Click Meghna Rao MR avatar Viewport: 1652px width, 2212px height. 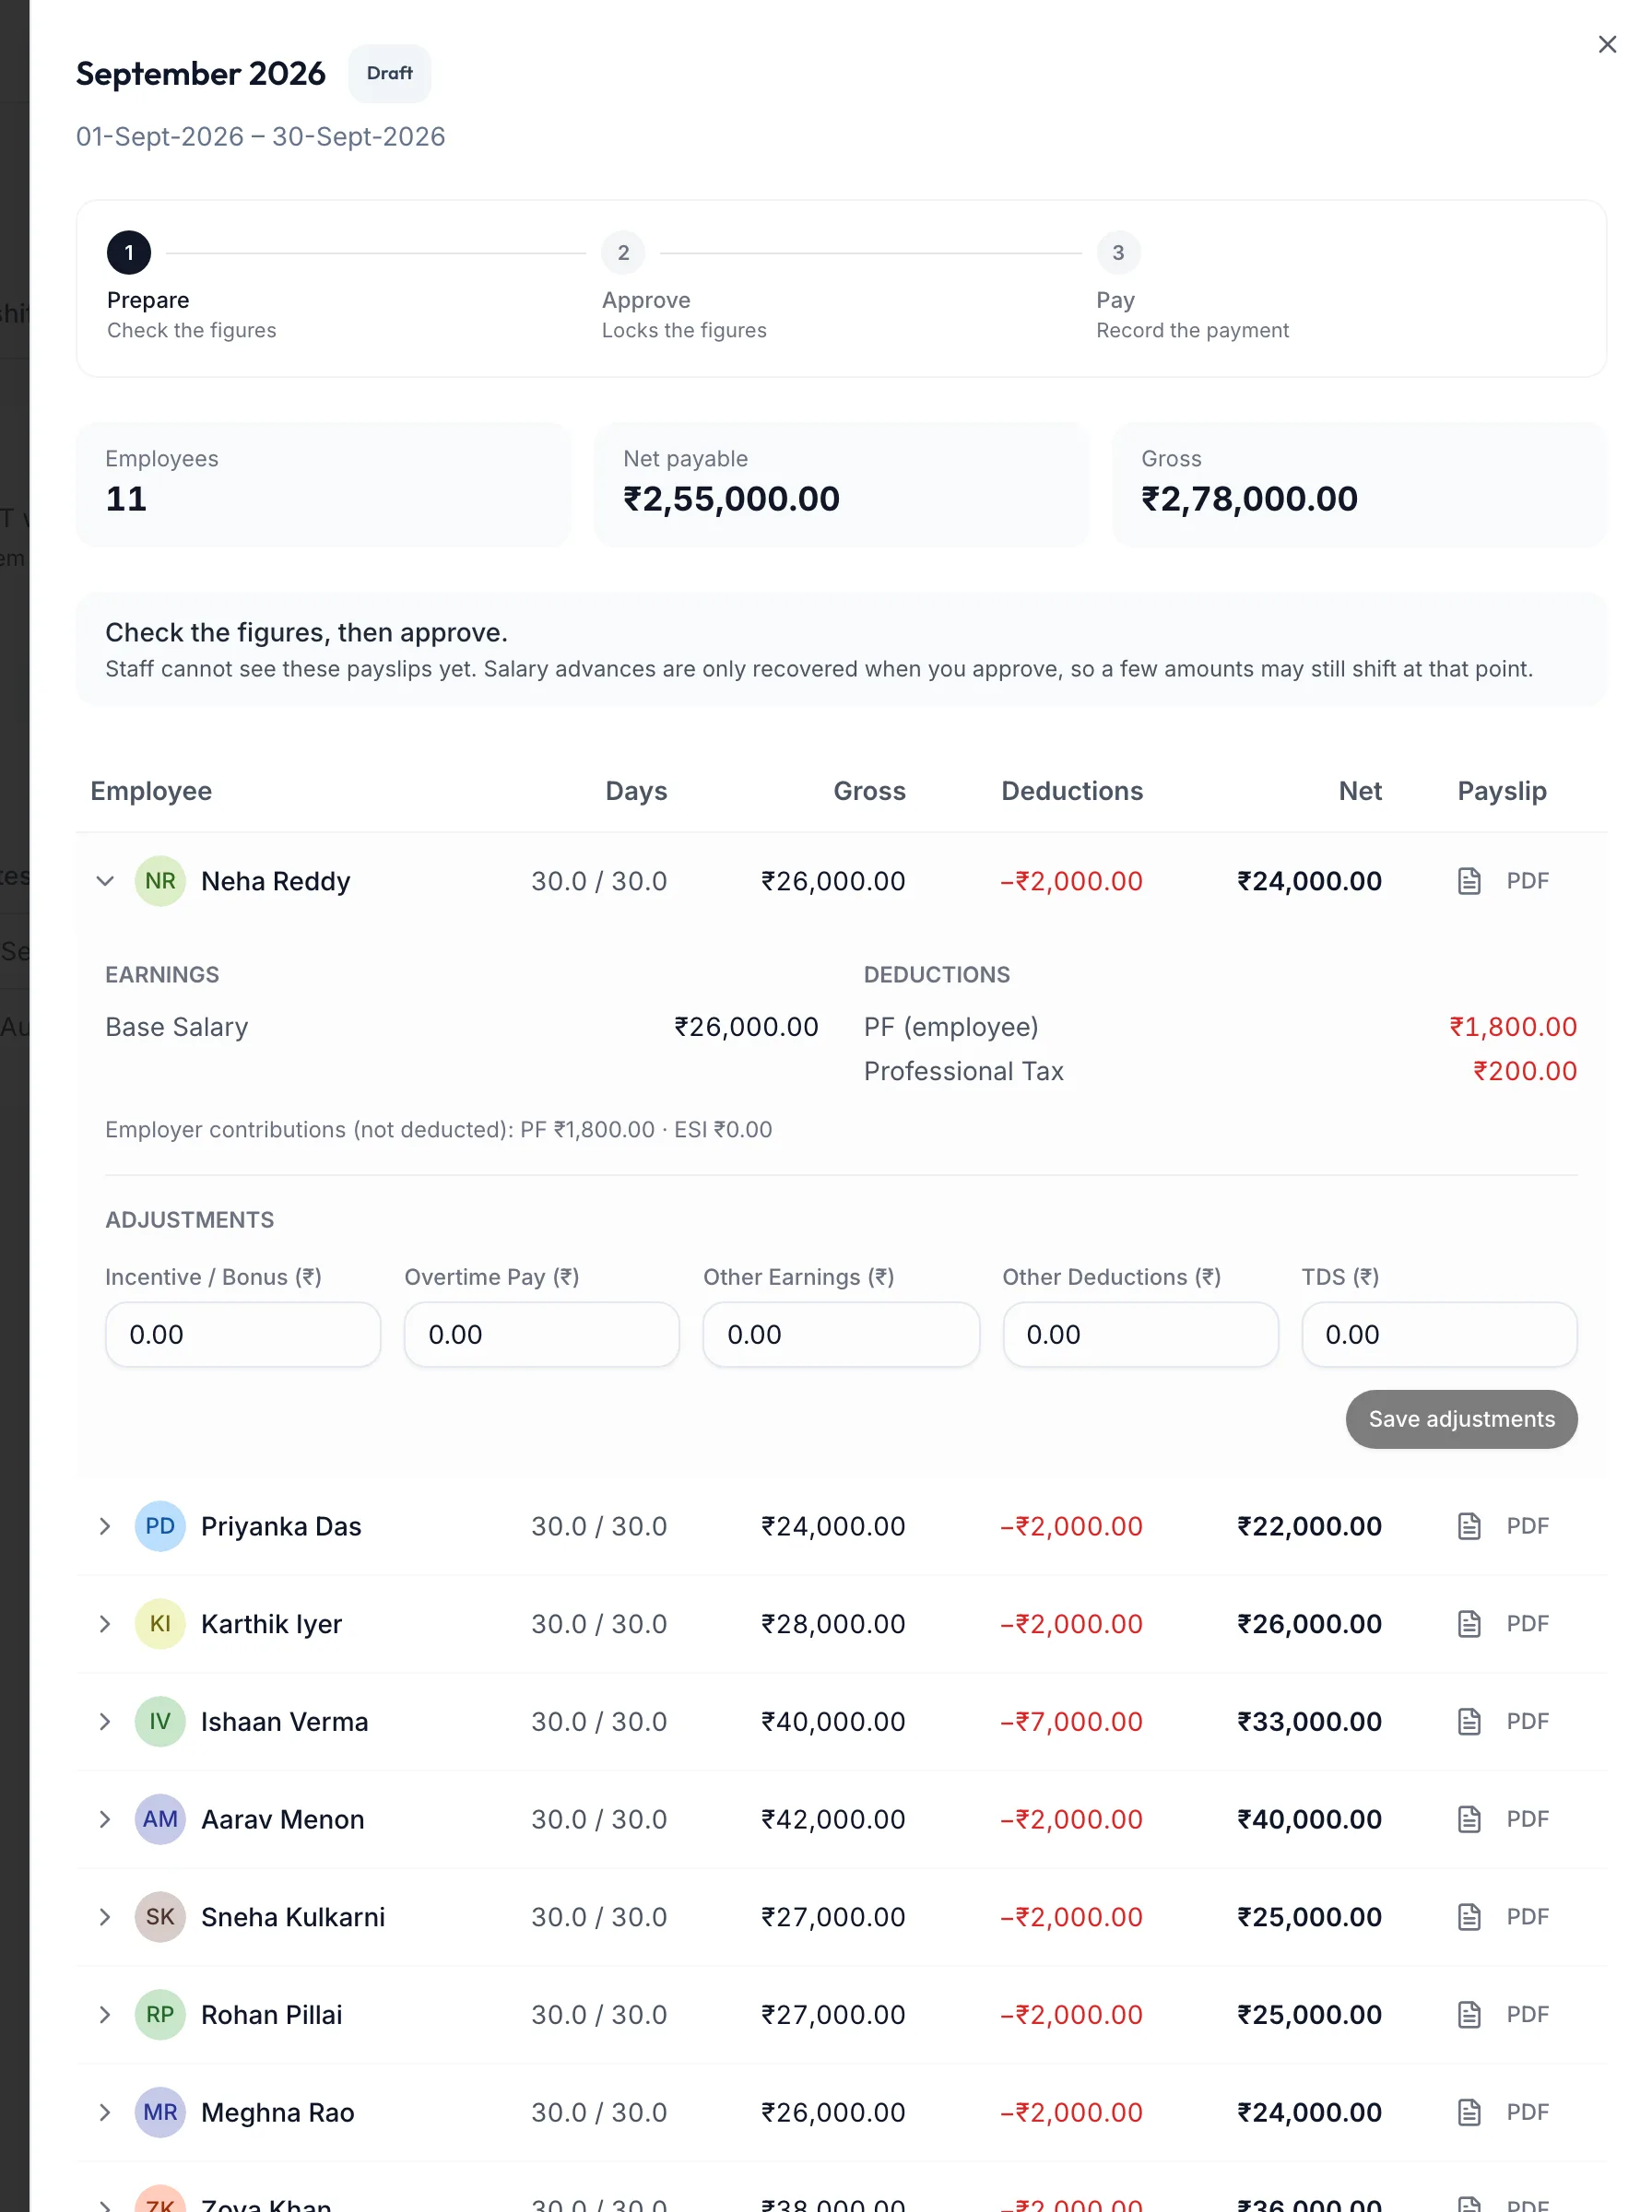click(160, 2112)
